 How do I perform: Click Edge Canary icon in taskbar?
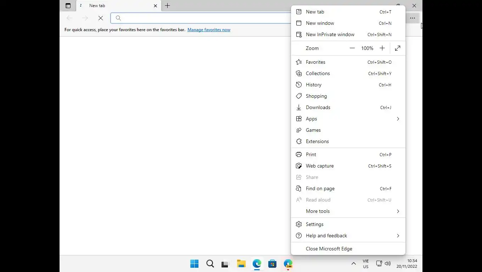[288, 264]
